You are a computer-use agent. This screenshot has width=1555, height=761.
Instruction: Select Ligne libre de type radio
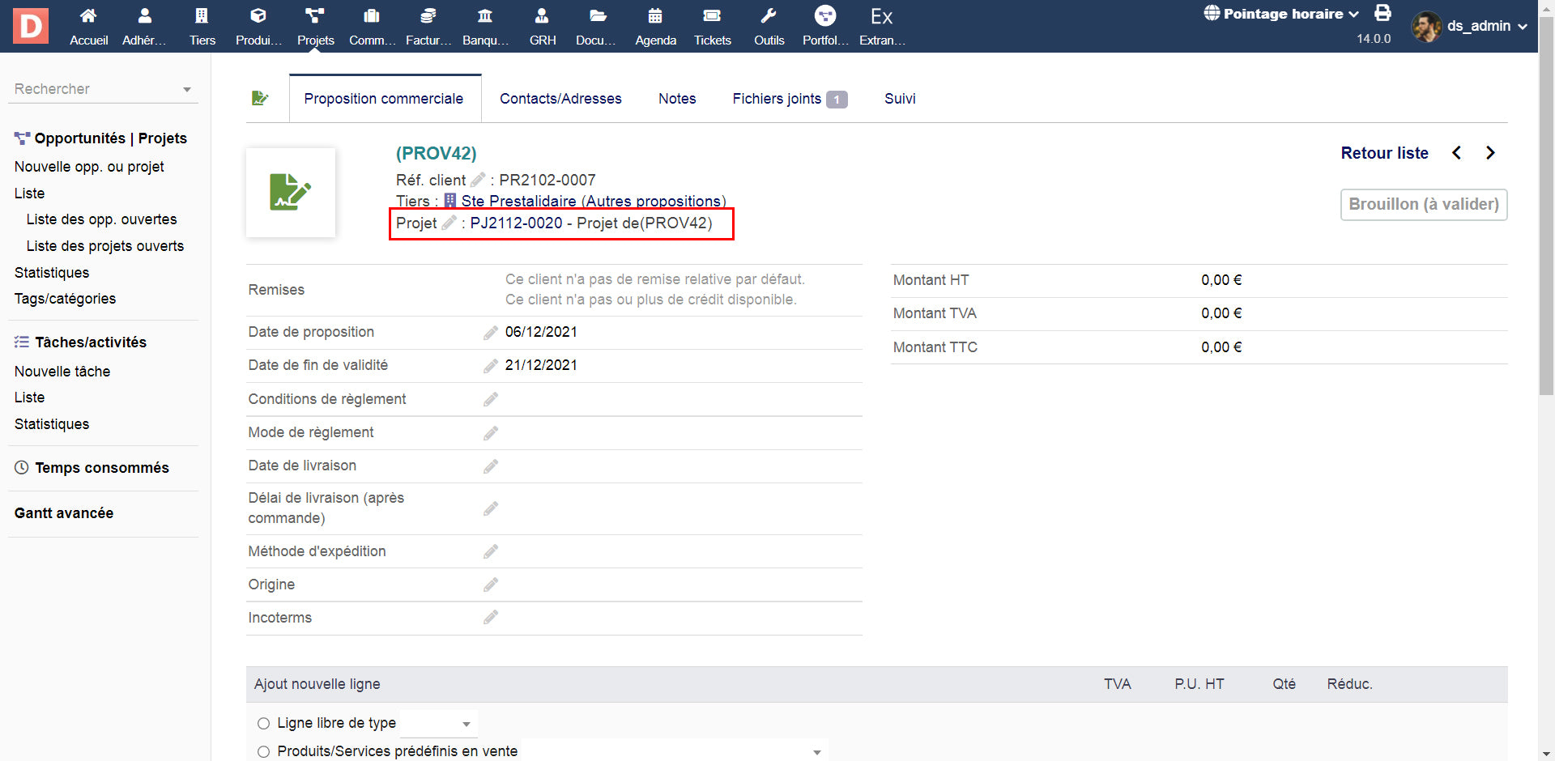pyautogui.click(x=263, y=724)
